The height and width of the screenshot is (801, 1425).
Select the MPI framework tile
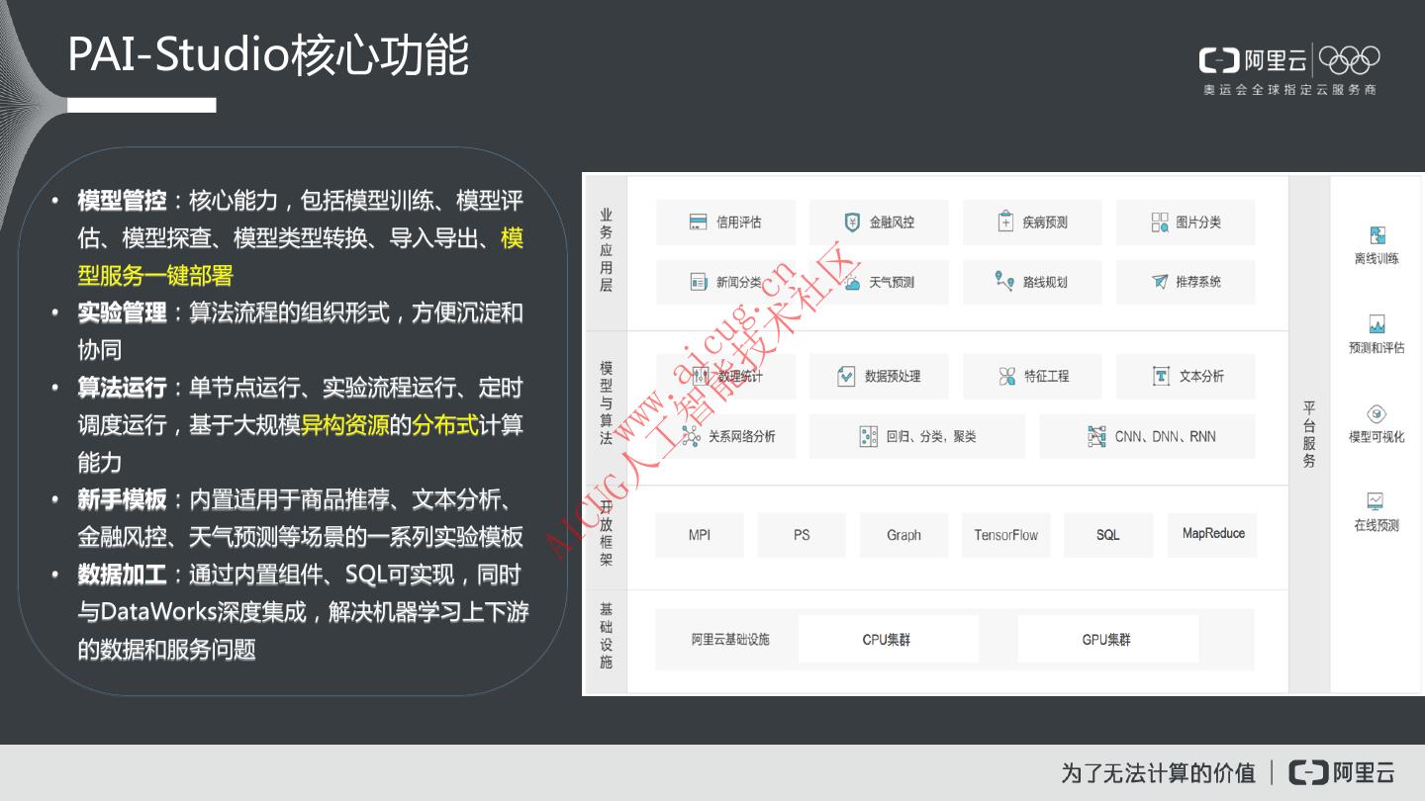pos(700,535)
